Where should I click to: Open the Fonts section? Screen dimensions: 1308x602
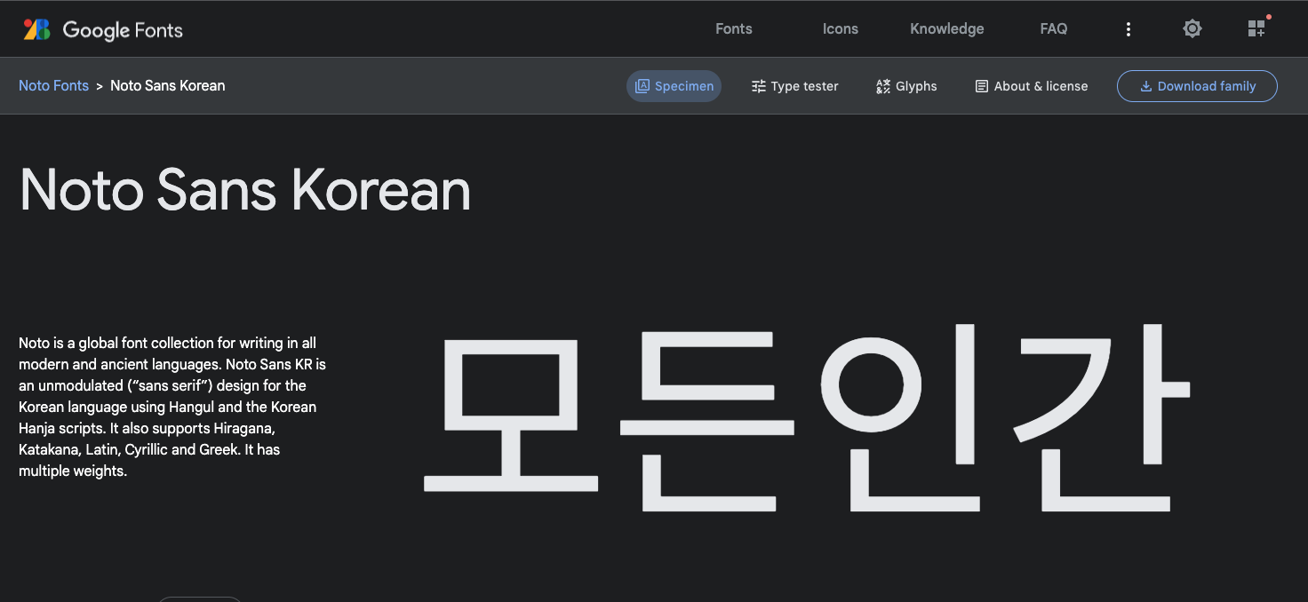[734, 28]
